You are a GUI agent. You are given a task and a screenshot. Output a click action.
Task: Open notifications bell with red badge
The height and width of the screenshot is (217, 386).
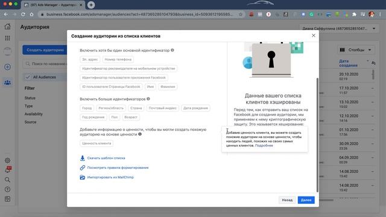(x=8, y=169)
